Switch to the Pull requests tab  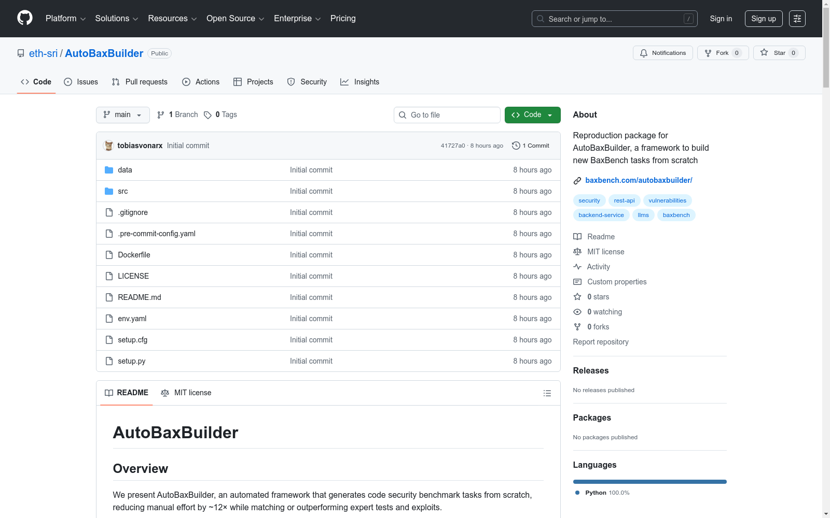140,82
